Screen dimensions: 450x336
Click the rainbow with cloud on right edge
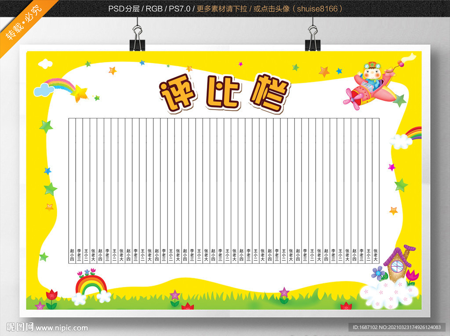tap(406, 138)
